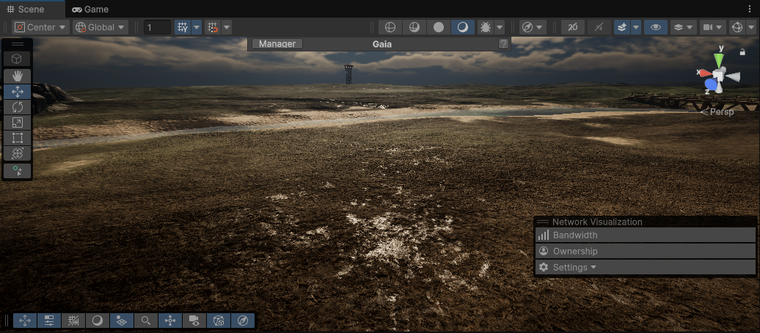
Task: Click the search icon in bottom overlay toolbar
Action: tap(146, 321)
